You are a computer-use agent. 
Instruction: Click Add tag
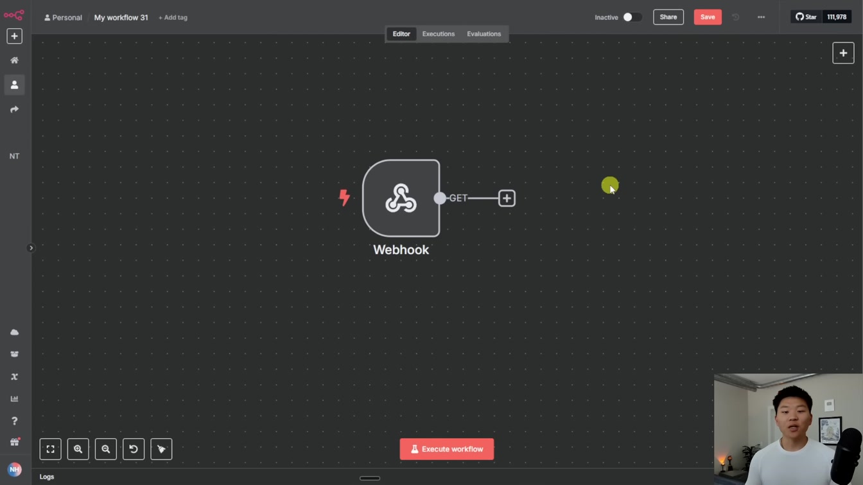pos(173,17)
